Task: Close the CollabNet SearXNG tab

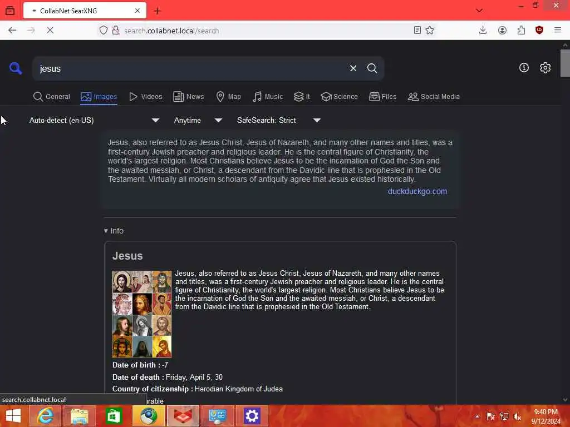Action: [137, 11]
